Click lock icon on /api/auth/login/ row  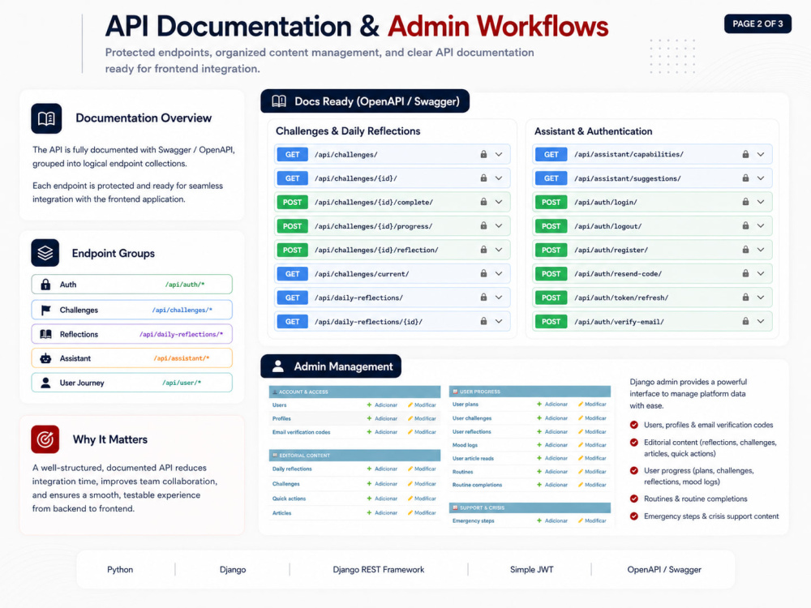[x=745, y=202]
